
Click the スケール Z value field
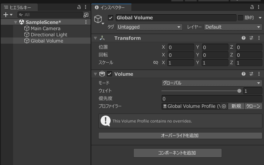point(249,63)
